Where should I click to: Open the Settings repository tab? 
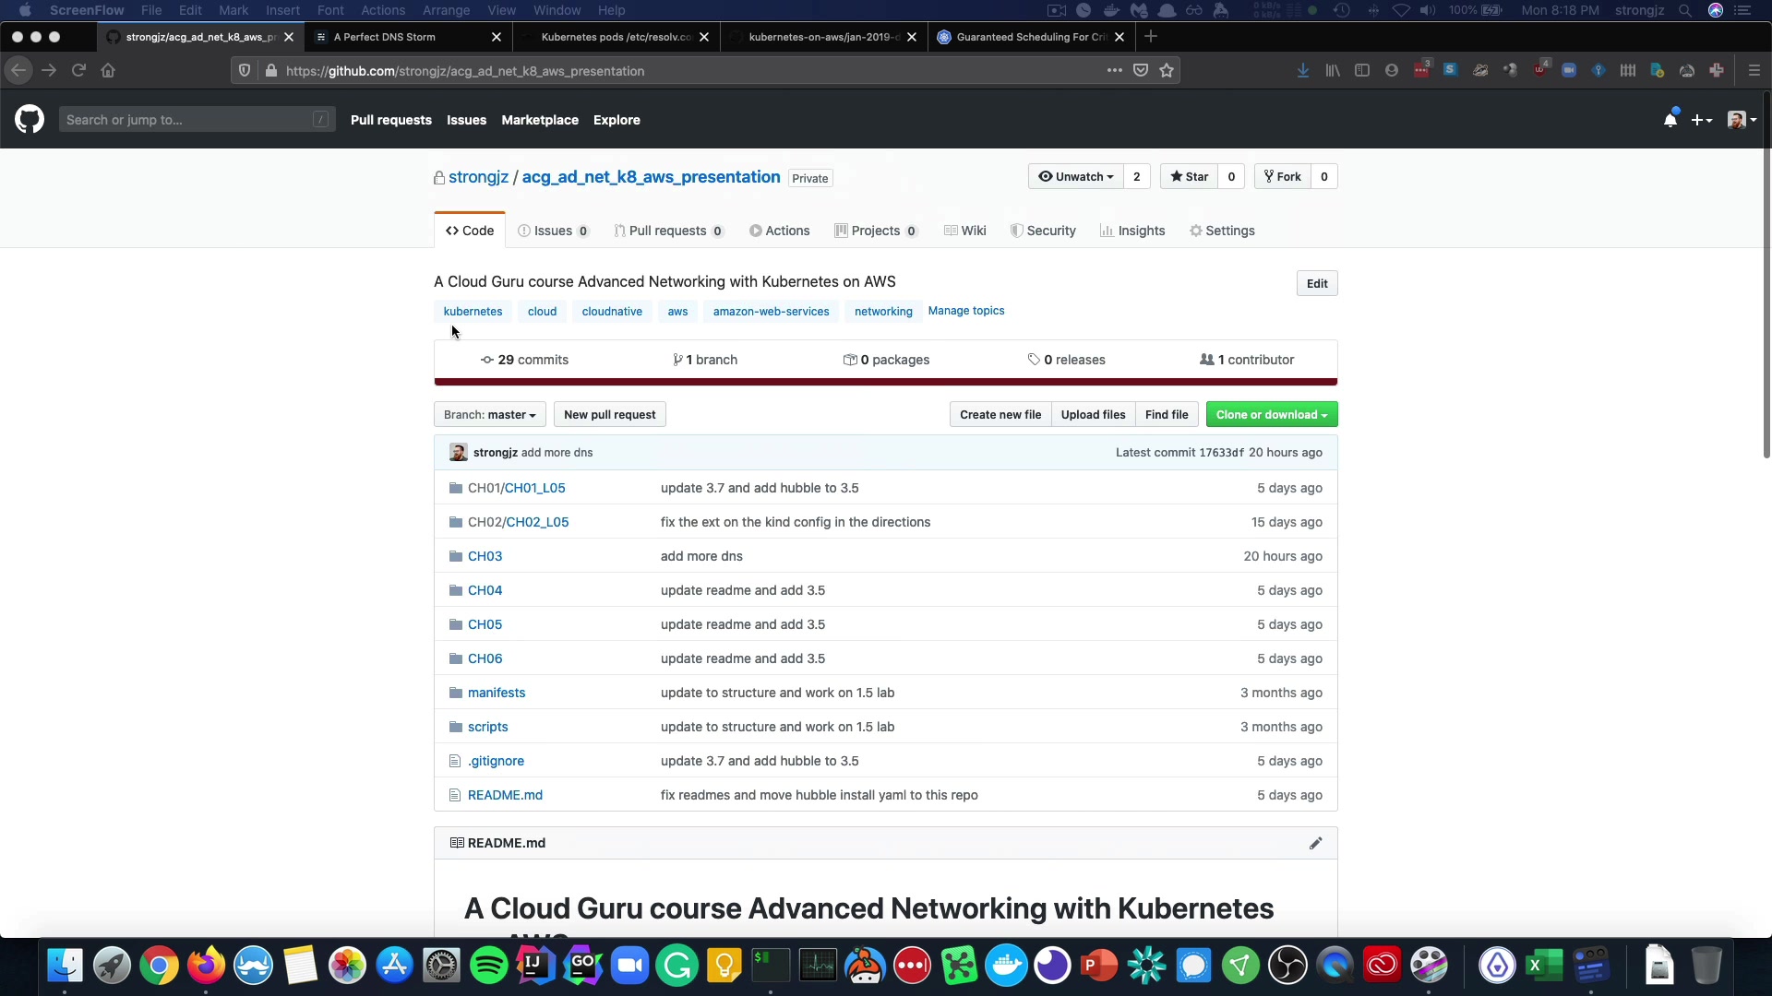pyautogui.click(x=1222, y=231)
